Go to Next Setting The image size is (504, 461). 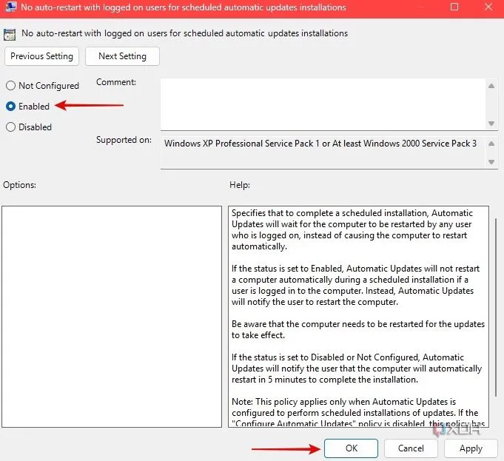click(122, 56)
